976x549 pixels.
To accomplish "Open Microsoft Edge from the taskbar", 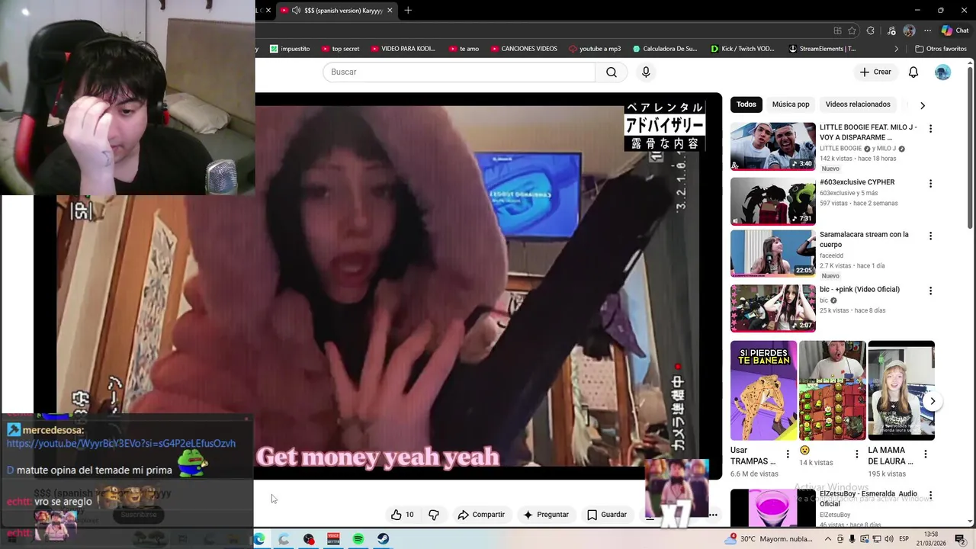I will pyautogui.click(x=259, y=539).
